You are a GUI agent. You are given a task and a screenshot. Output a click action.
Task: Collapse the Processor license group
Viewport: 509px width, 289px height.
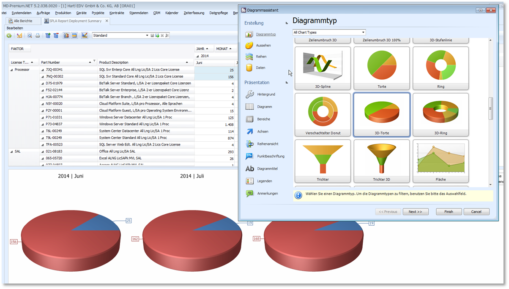click(x=11, y=70)
